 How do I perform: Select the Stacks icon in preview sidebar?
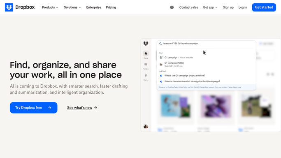pyautogui.click(x=146, y=75)
